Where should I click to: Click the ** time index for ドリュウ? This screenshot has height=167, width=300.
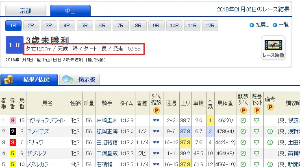click(x=156, y=142)
